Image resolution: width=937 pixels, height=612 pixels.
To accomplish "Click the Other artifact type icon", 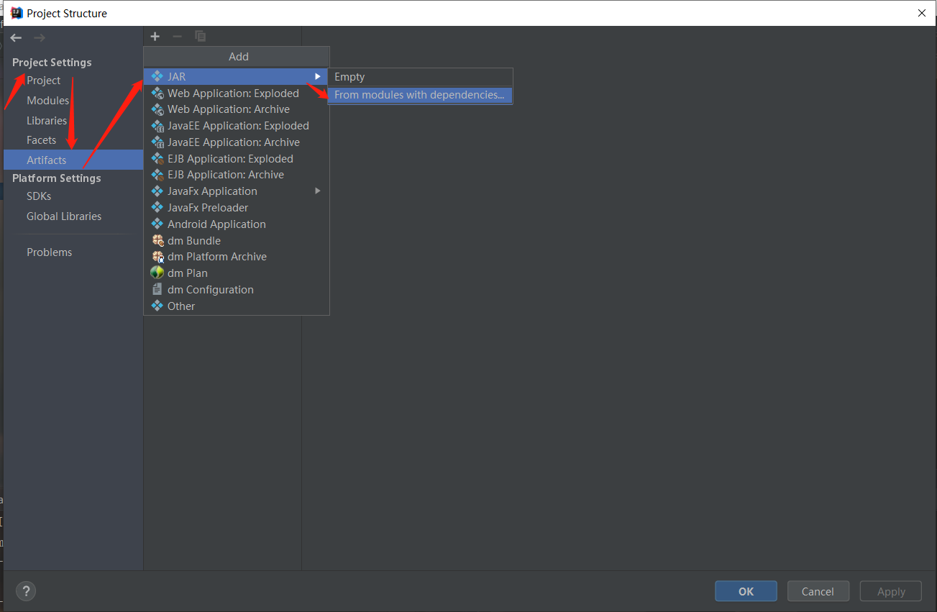I will tap(157, 306).
